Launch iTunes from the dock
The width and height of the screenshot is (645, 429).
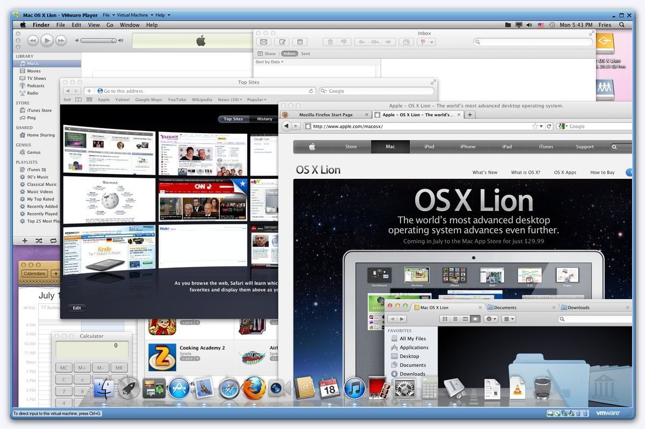pos(355,388)
